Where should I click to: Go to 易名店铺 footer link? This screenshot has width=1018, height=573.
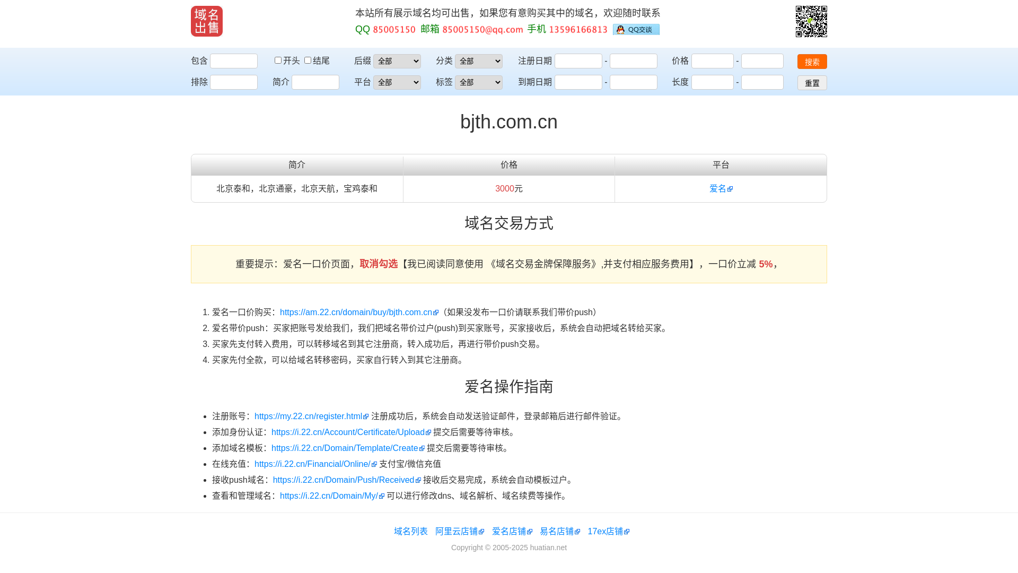point(556,532)
